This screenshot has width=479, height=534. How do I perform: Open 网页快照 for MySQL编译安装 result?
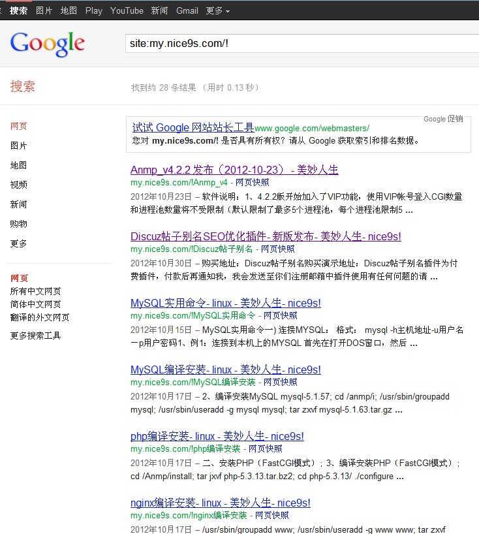tap(281, 382)
